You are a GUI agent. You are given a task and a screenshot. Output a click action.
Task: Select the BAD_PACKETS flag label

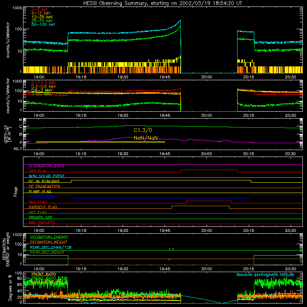pyautogui.click(x=42, y=223)
